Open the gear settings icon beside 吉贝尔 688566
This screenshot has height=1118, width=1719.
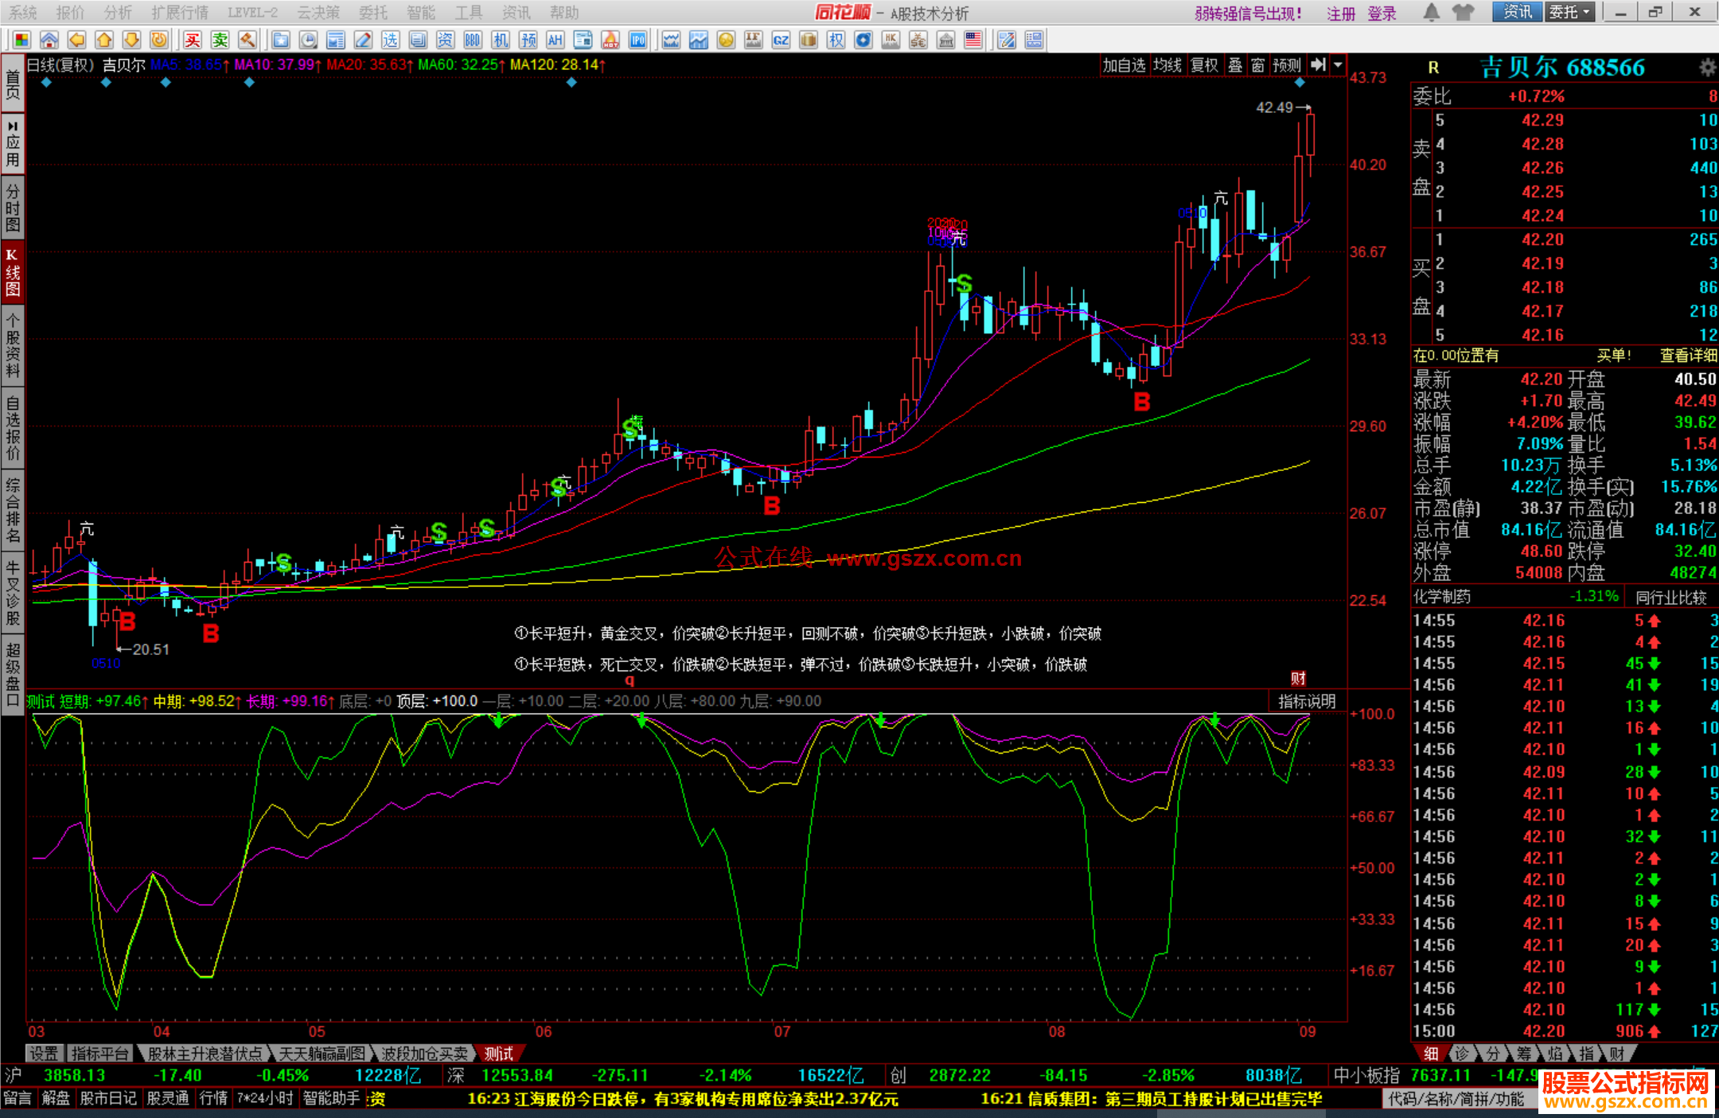(x=1707, y=68)
